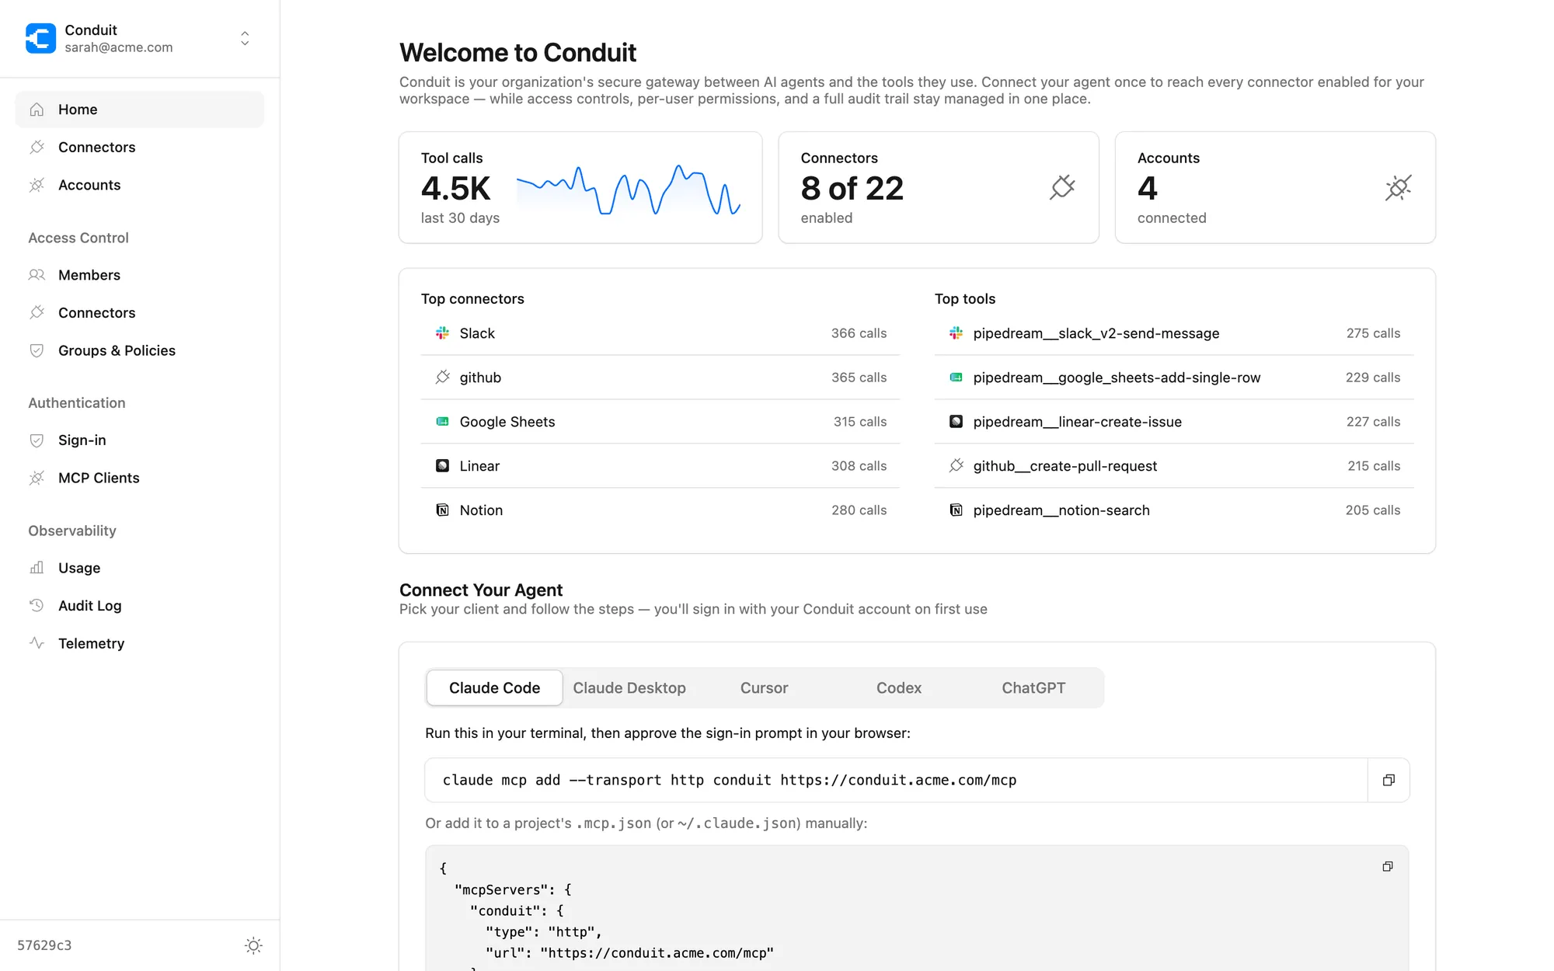Click the 57629c3 version hash
The height and width of the screenshot is (971, 1554).
pyautogui.click(x=44, y=945)
